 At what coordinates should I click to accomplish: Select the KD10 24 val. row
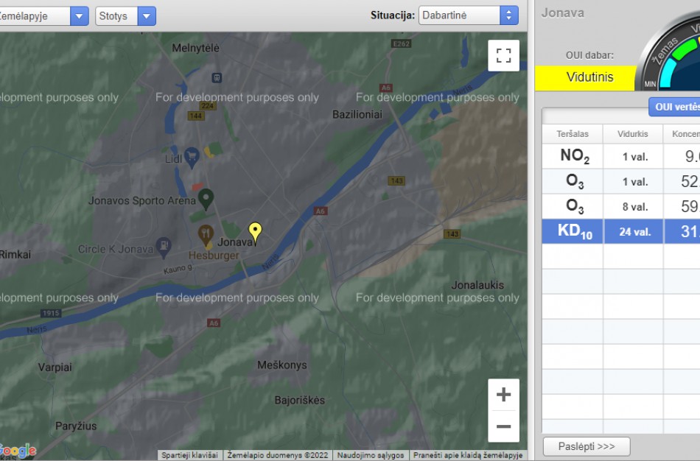point(620,231)
